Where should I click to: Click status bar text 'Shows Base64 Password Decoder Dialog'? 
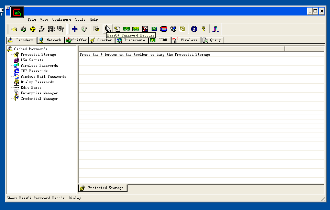click(x=44, y=198)
